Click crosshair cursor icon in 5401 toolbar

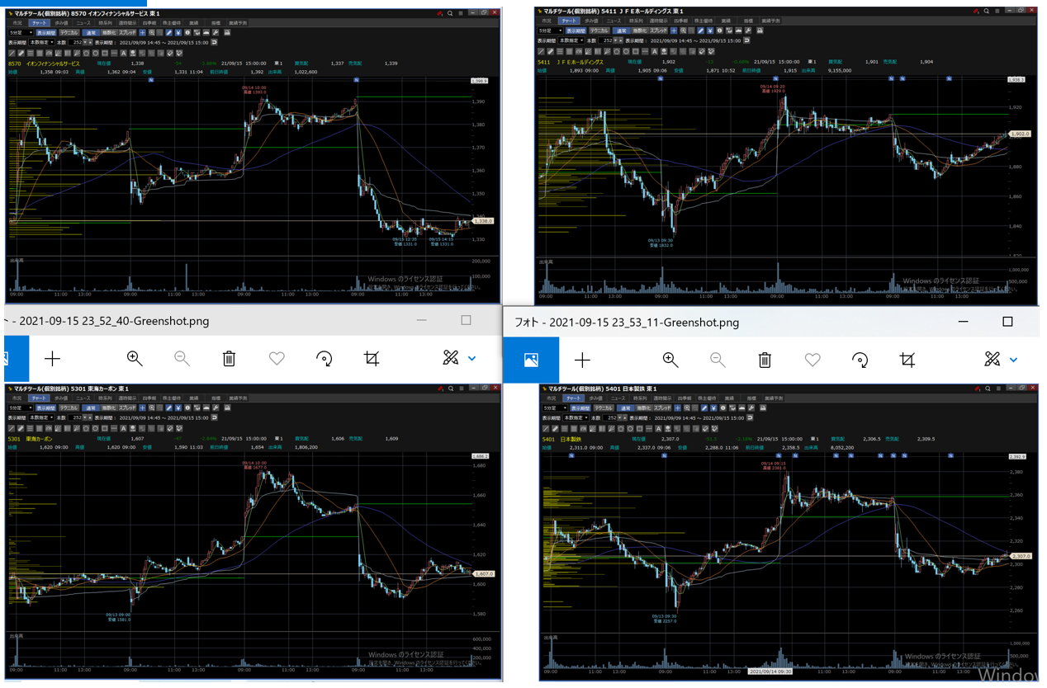(x=677, y=408)
